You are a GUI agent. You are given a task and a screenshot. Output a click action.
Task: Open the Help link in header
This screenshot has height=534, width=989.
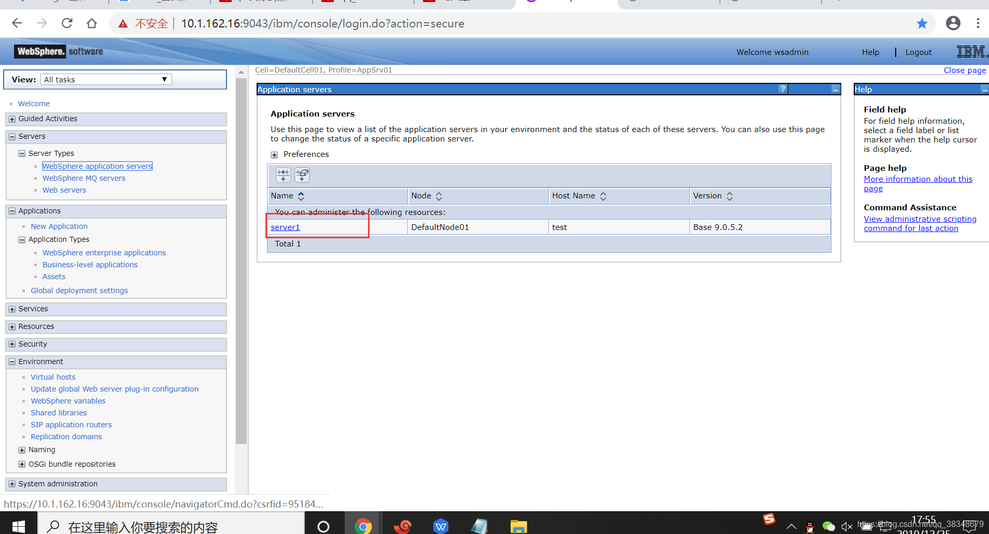coord(870,52)
